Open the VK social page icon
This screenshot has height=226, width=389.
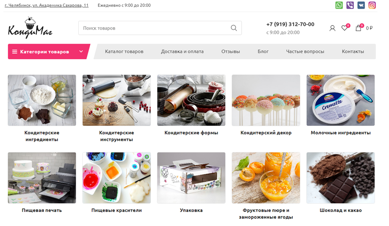click(361, 5)
